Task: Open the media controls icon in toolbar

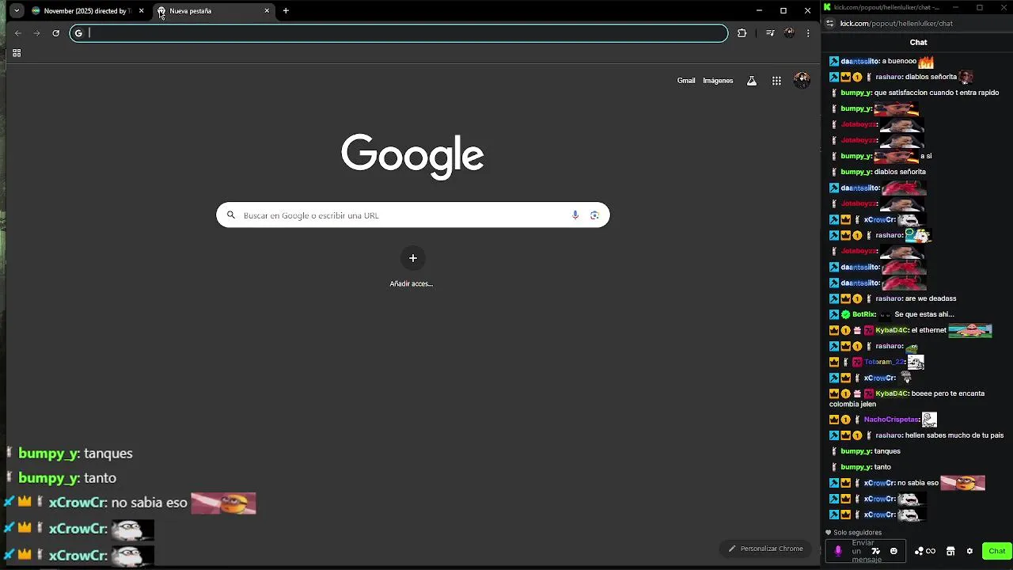Action: coord(770,33)
